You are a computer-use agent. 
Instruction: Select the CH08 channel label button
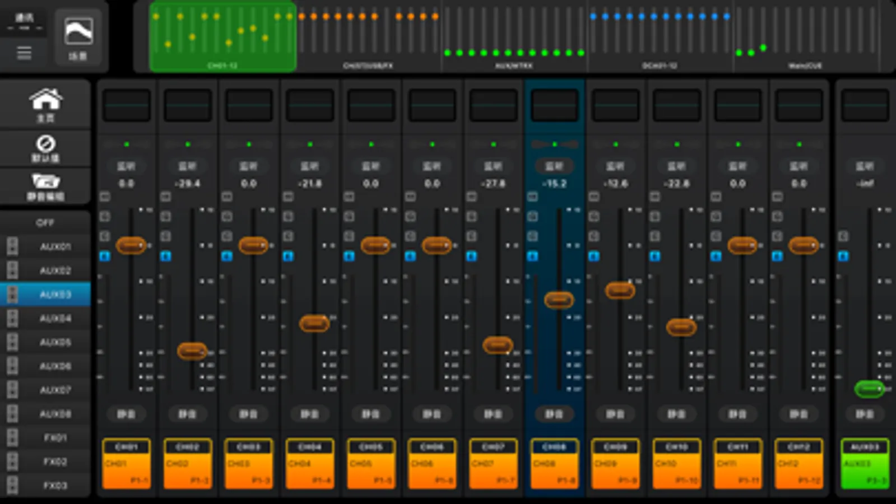[554, 464]
